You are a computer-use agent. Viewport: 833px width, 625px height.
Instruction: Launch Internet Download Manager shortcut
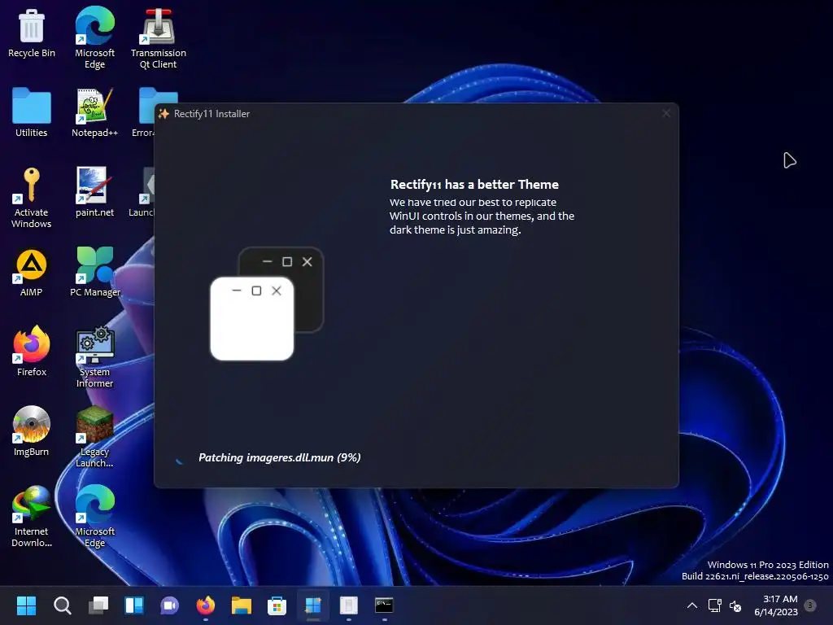[x=32, y=517]
